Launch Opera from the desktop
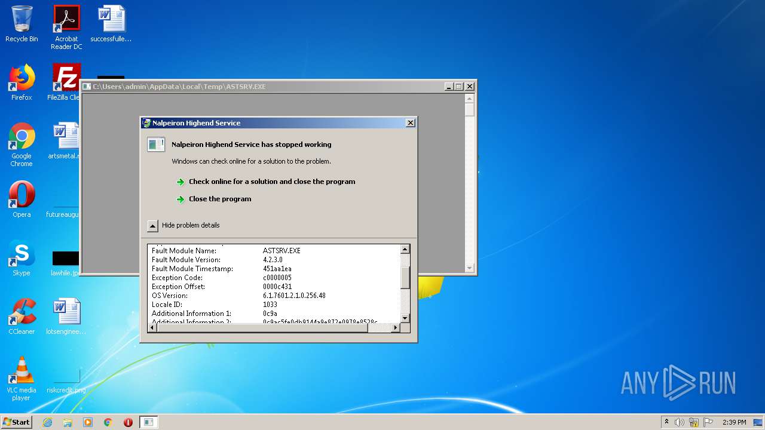Image resolution: width=765 pixels, height=430 pixels. click(x=22, y=199)
